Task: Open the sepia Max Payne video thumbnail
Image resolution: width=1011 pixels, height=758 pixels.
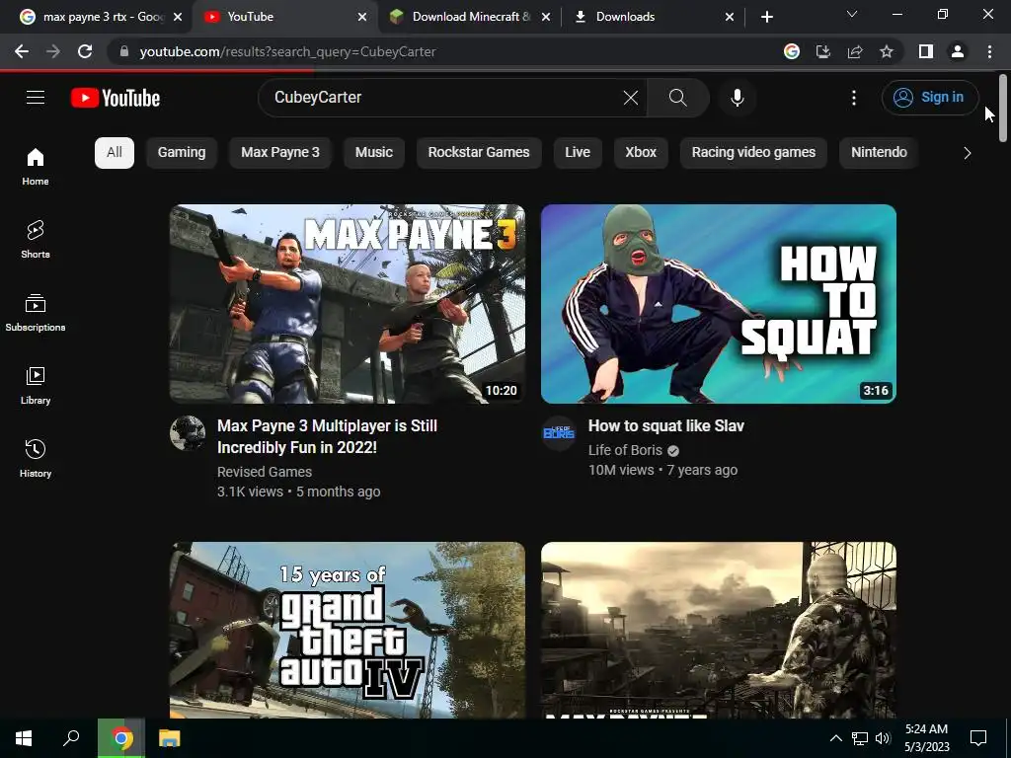Action: 719,630
